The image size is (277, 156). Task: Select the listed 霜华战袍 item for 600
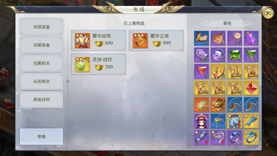coord(99,41)
